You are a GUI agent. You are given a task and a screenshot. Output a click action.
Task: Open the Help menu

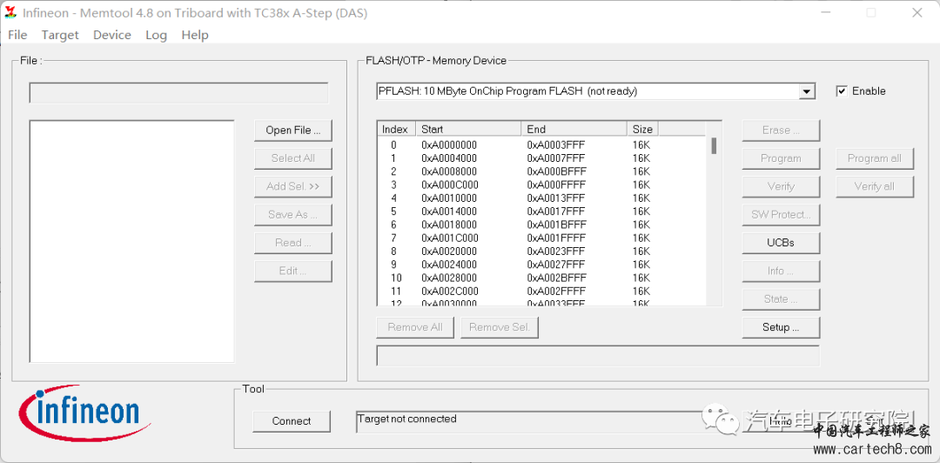(195, 35)
